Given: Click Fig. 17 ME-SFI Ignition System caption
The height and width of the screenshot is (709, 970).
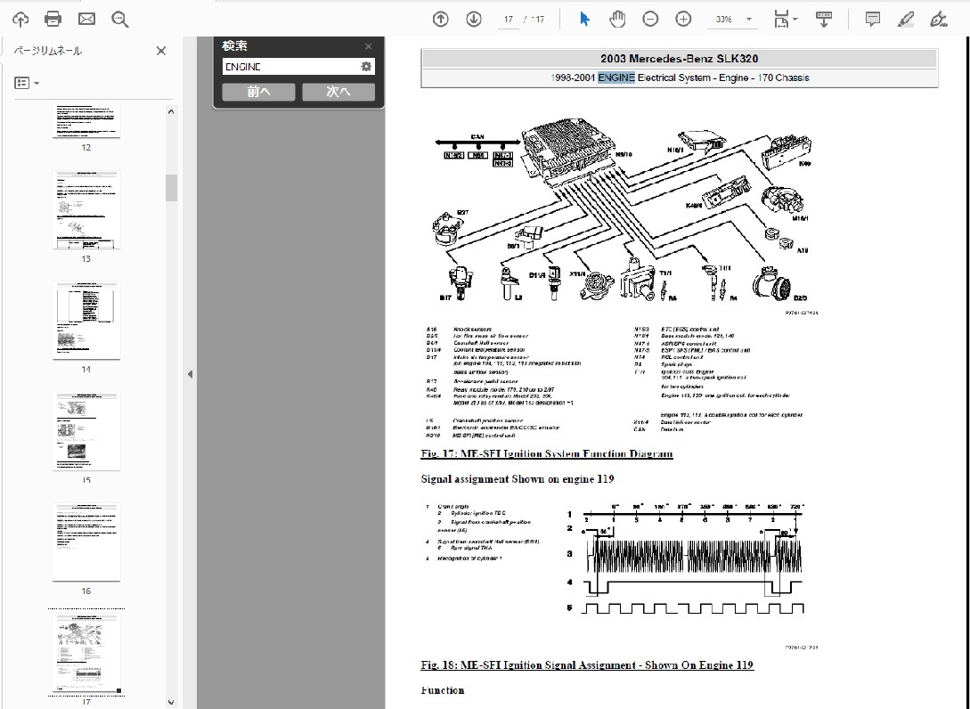Looking at the screenshot, I should [547, 453].
